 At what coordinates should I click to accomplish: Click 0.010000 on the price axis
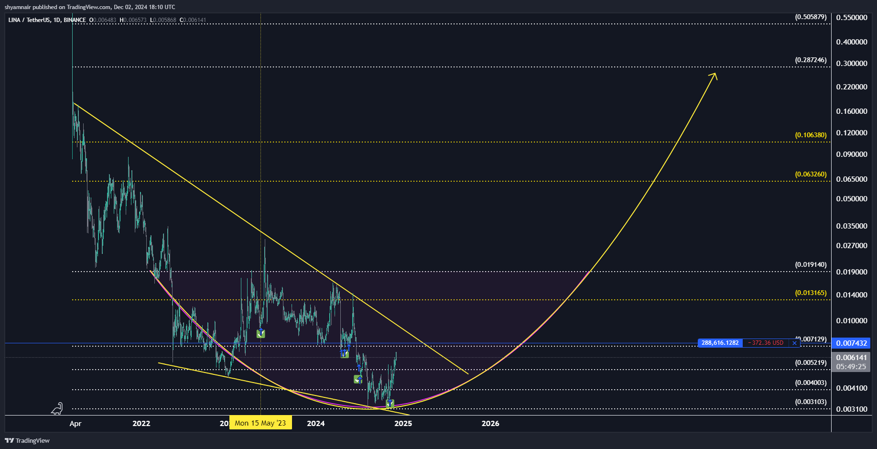point(851,320)
